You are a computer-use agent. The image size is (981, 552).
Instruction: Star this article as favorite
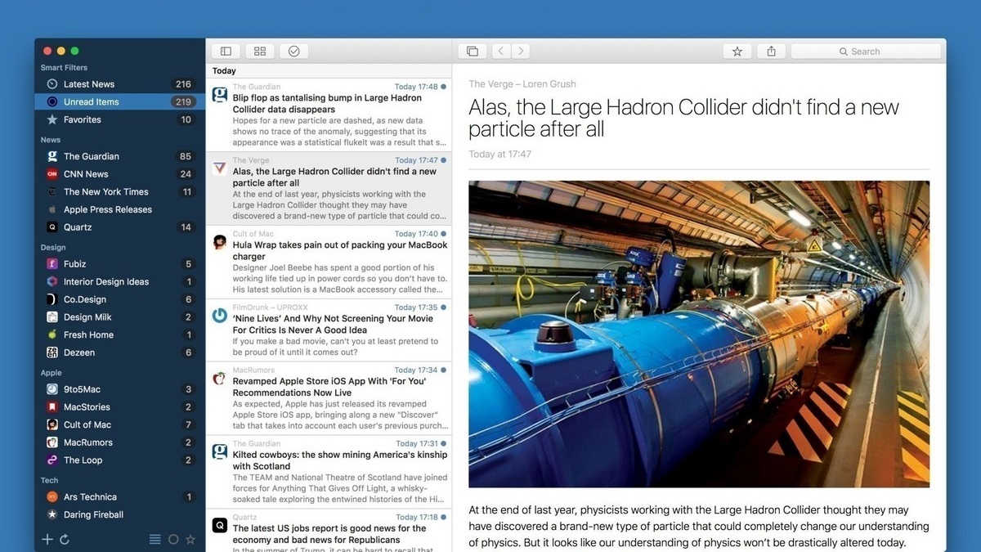(737, 52)
